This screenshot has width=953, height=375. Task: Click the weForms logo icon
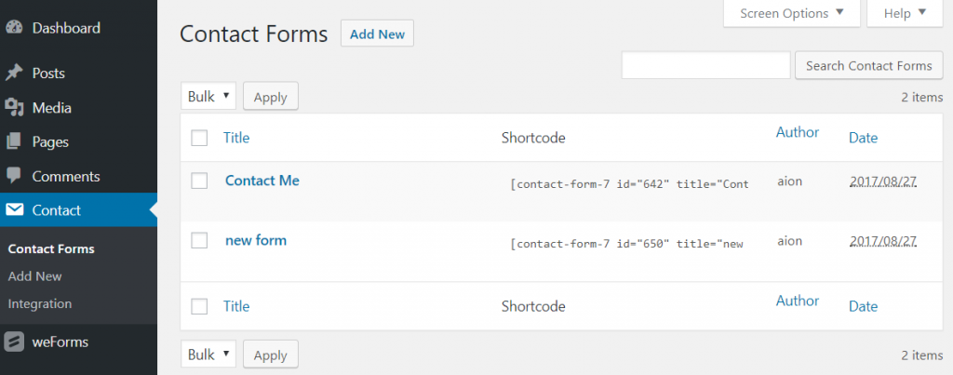[x=14, y=342]
